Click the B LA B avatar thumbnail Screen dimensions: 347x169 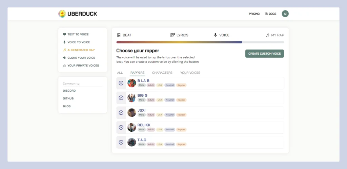(132, 83)
